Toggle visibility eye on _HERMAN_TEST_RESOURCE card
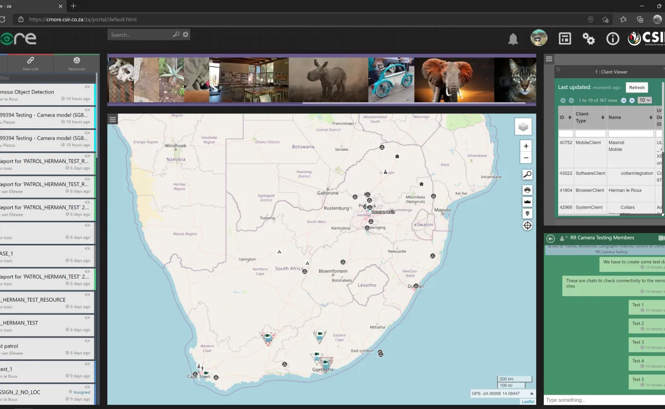The height and width of the screenshot is (409, 665). (87, 294)
